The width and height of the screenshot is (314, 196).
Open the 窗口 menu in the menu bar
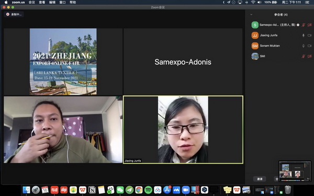62,2
